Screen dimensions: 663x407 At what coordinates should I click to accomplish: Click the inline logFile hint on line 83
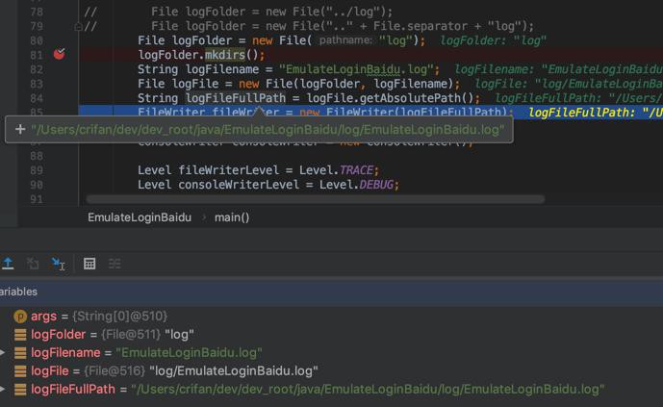click(x=569, y=84)
